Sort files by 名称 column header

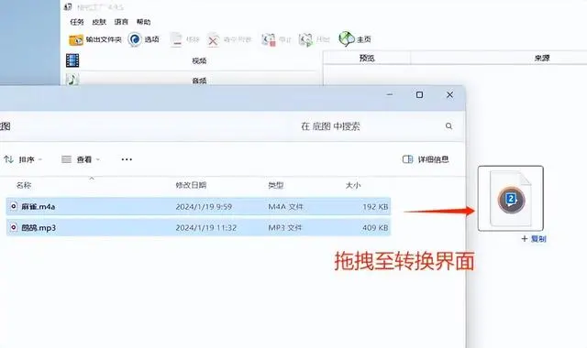[x=24, y=185]
